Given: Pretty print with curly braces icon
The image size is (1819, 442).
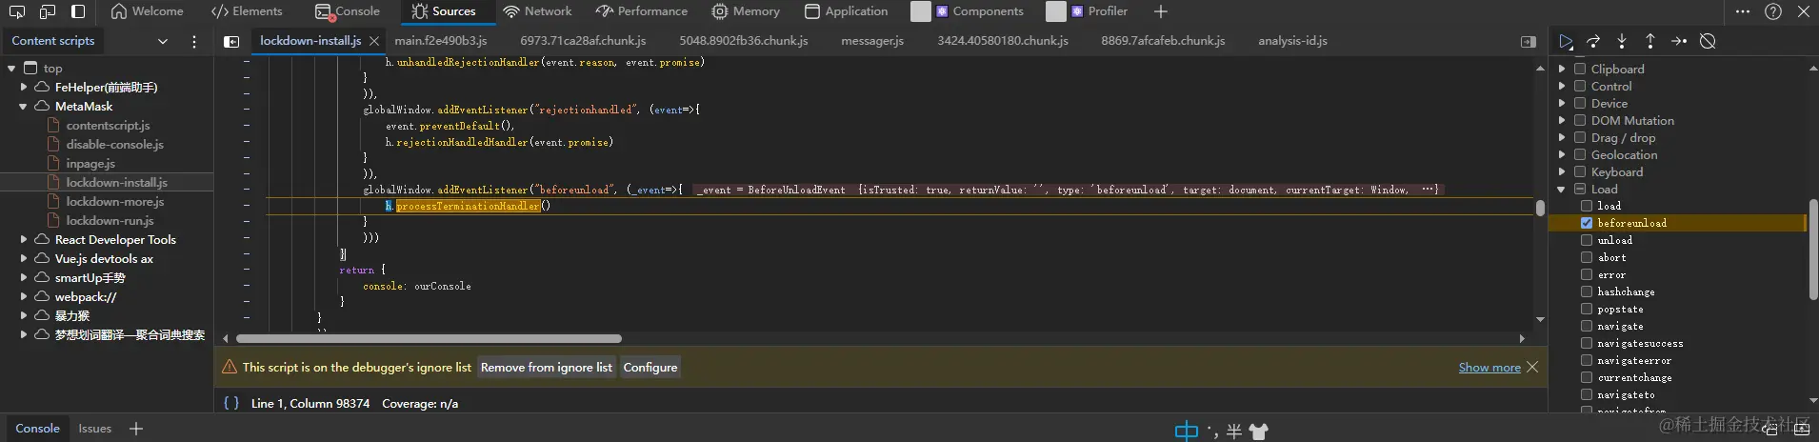Looking at the screenshot, I should [231, 403].
